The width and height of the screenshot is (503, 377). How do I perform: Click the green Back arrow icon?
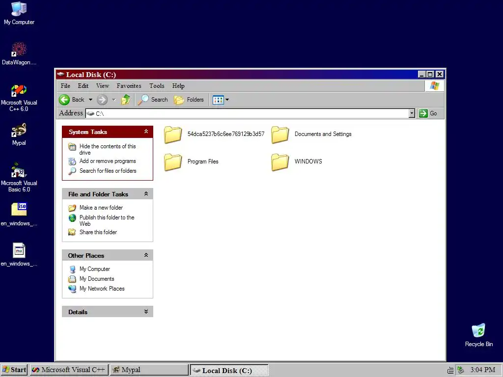pyautogui.click(x=64, y=100)
